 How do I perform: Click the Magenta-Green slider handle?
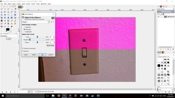click(30, 39)
